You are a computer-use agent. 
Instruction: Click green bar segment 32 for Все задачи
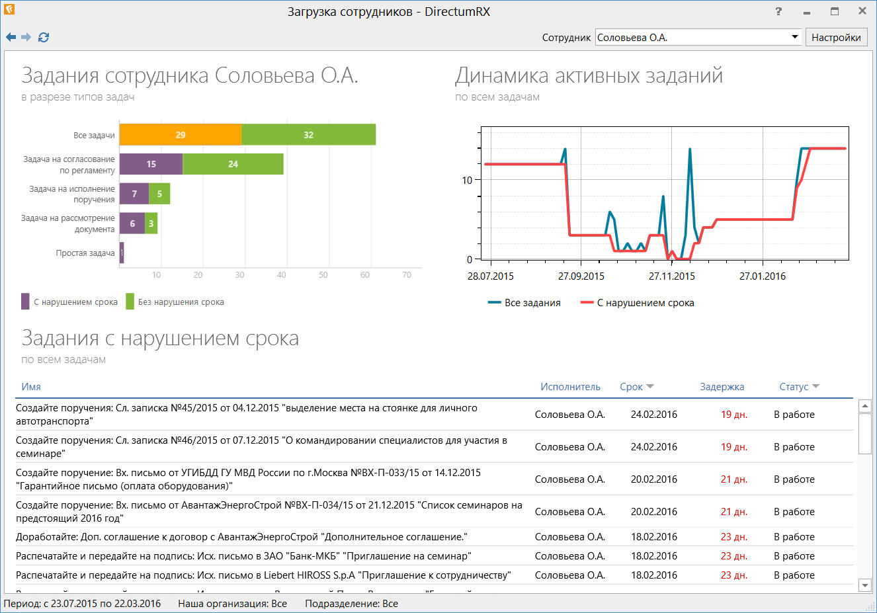[x=309, y=135]
